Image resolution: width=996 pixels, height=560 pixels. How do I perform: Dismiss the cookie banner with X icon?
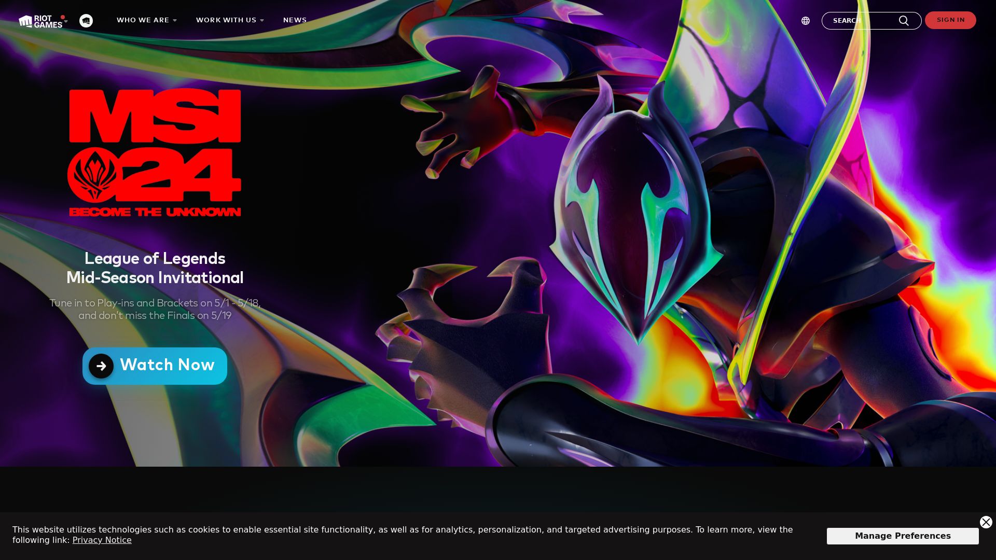coord(986,522)
